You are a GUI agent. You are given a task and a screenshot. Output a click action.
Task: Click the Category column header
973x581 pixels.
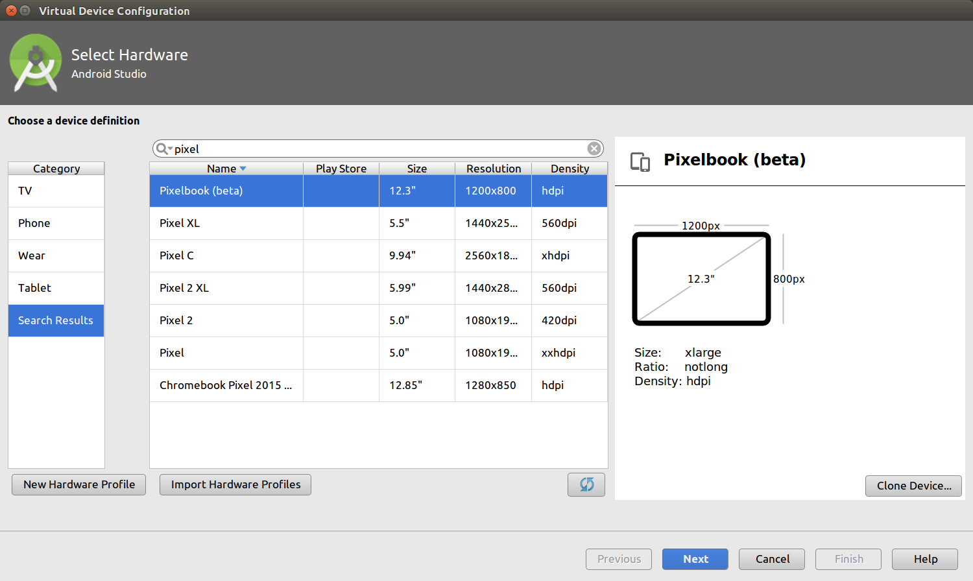56,169
